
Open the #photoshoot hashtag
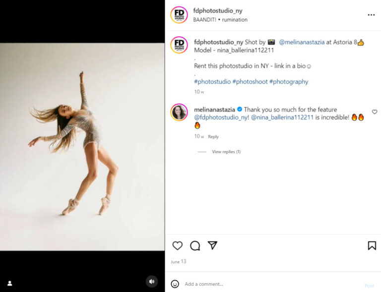(x=250, y=82)
